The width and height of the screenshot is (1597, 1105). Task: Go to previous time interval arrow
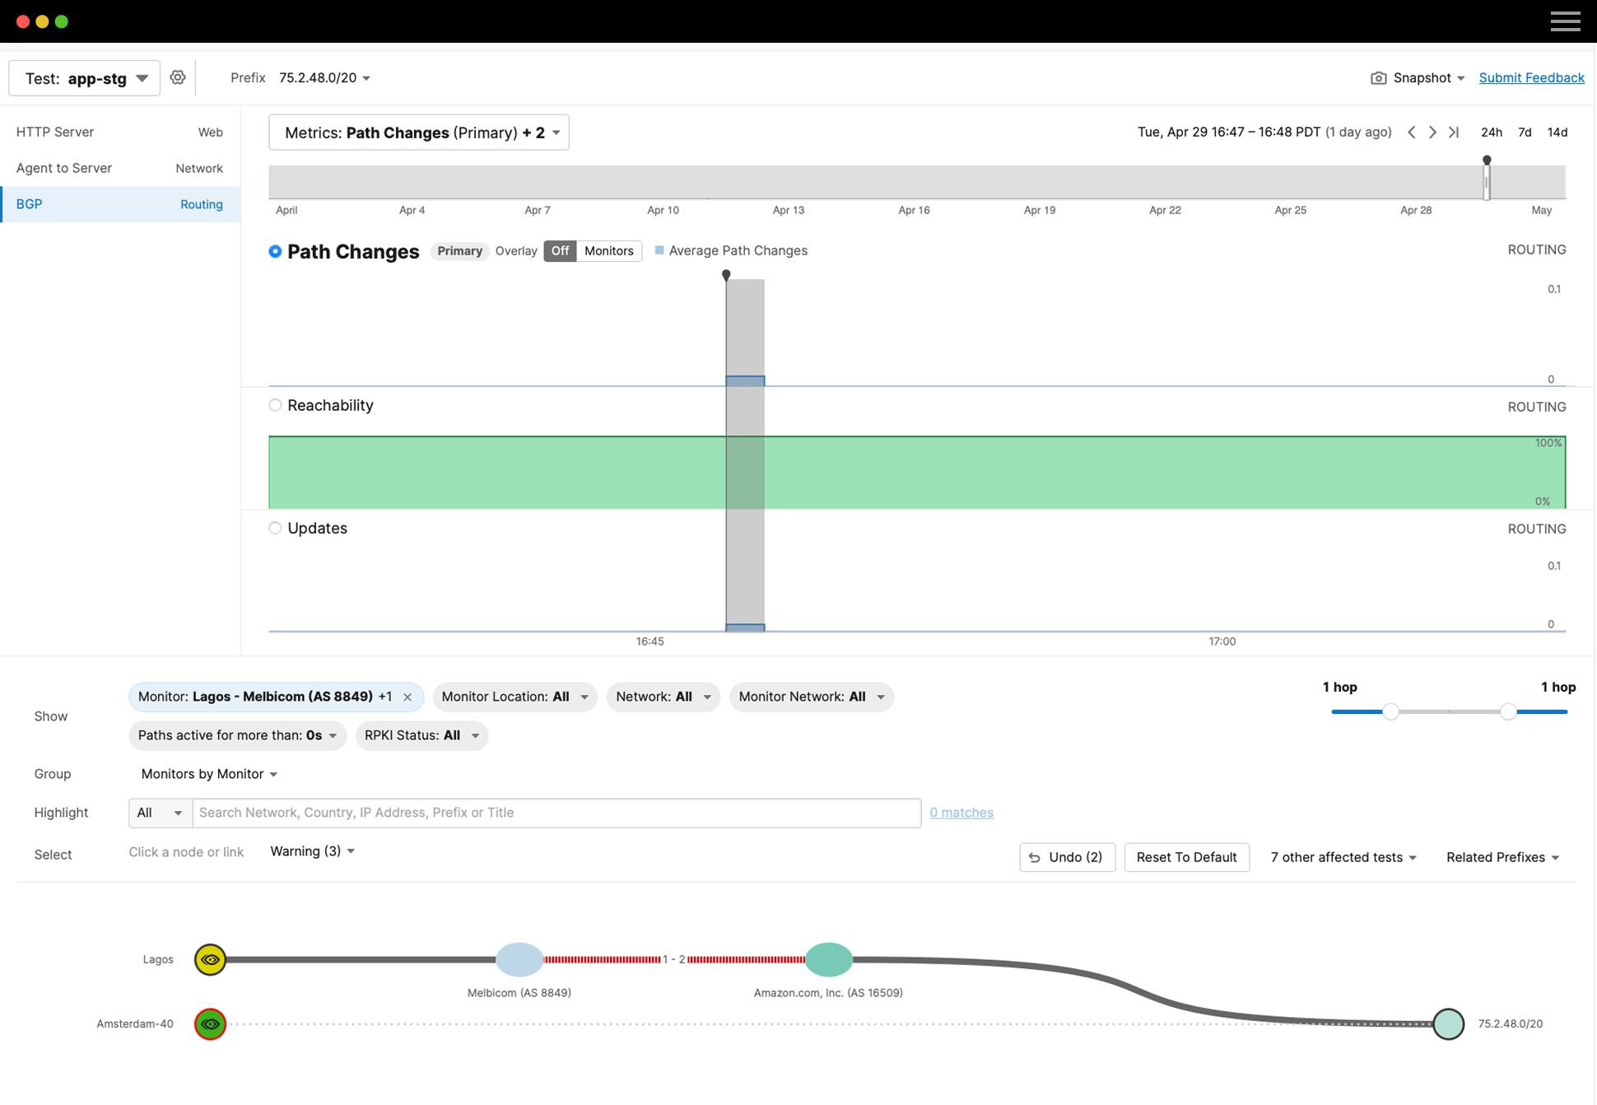point(1412,132)
